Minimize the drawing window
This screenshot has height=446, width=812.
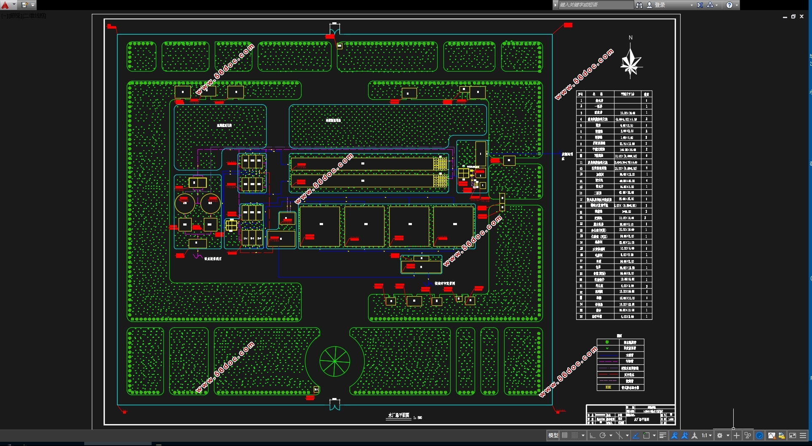click(785, 17)
